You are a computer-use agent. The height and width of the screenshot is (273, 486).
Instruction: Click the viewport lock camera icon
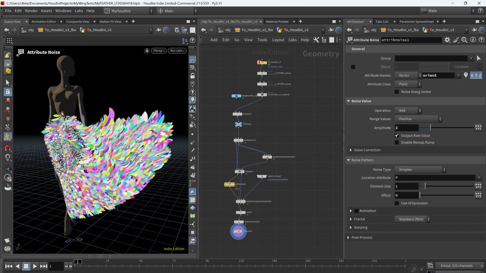point(147,51)
